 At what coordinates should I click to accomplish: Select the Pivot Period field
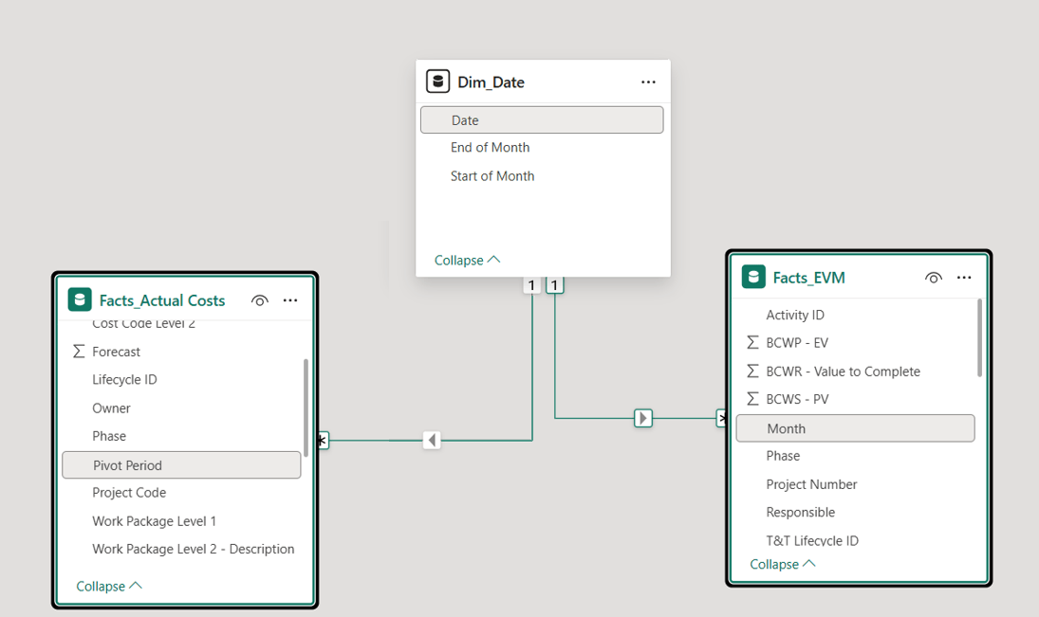coord(181,464)
